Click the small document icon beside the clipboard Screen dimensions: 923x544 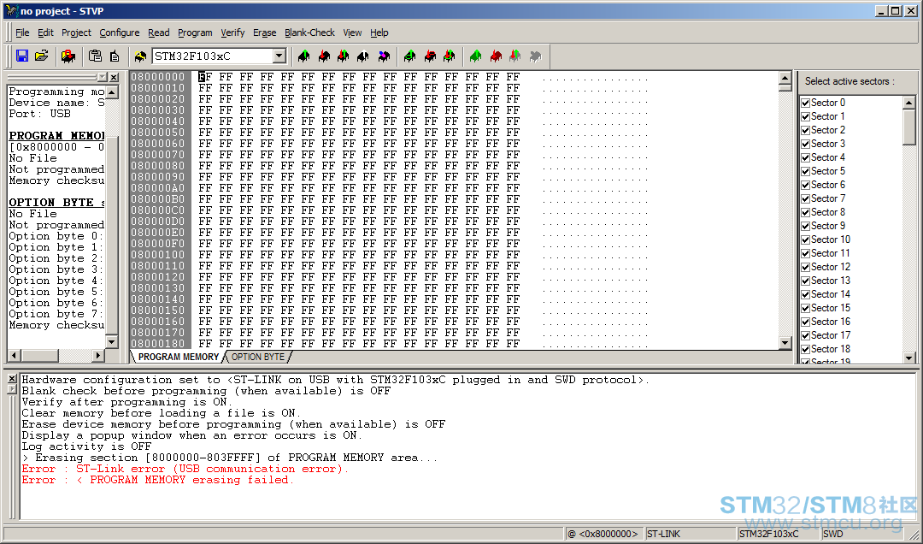[x=115, y=56]
